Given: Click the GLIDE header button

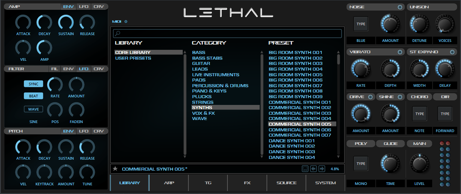Looking at the screenshot, I should click(390, 143).
